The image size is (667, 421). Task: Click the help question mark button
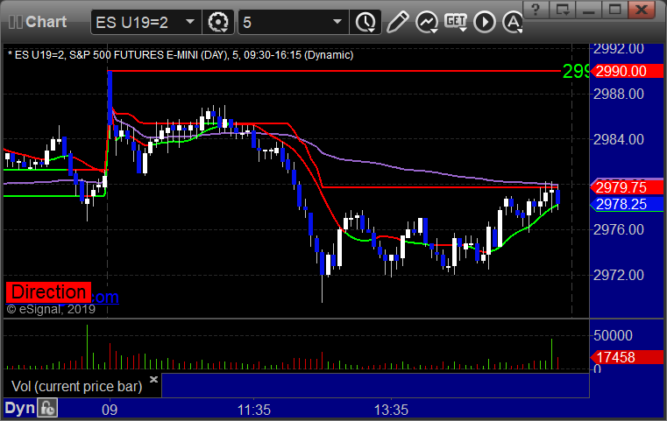pyautogui.click(x=536, y=9)
